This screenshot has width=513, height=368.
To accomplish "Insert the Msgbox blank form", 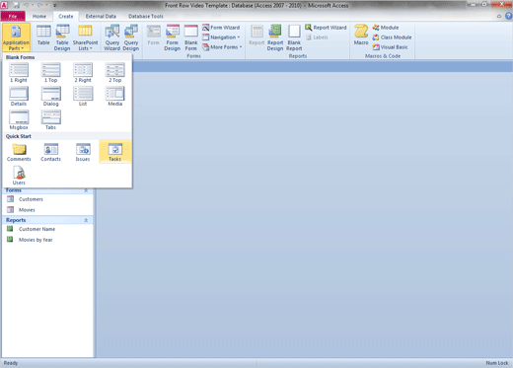I will tap(19, 120).
